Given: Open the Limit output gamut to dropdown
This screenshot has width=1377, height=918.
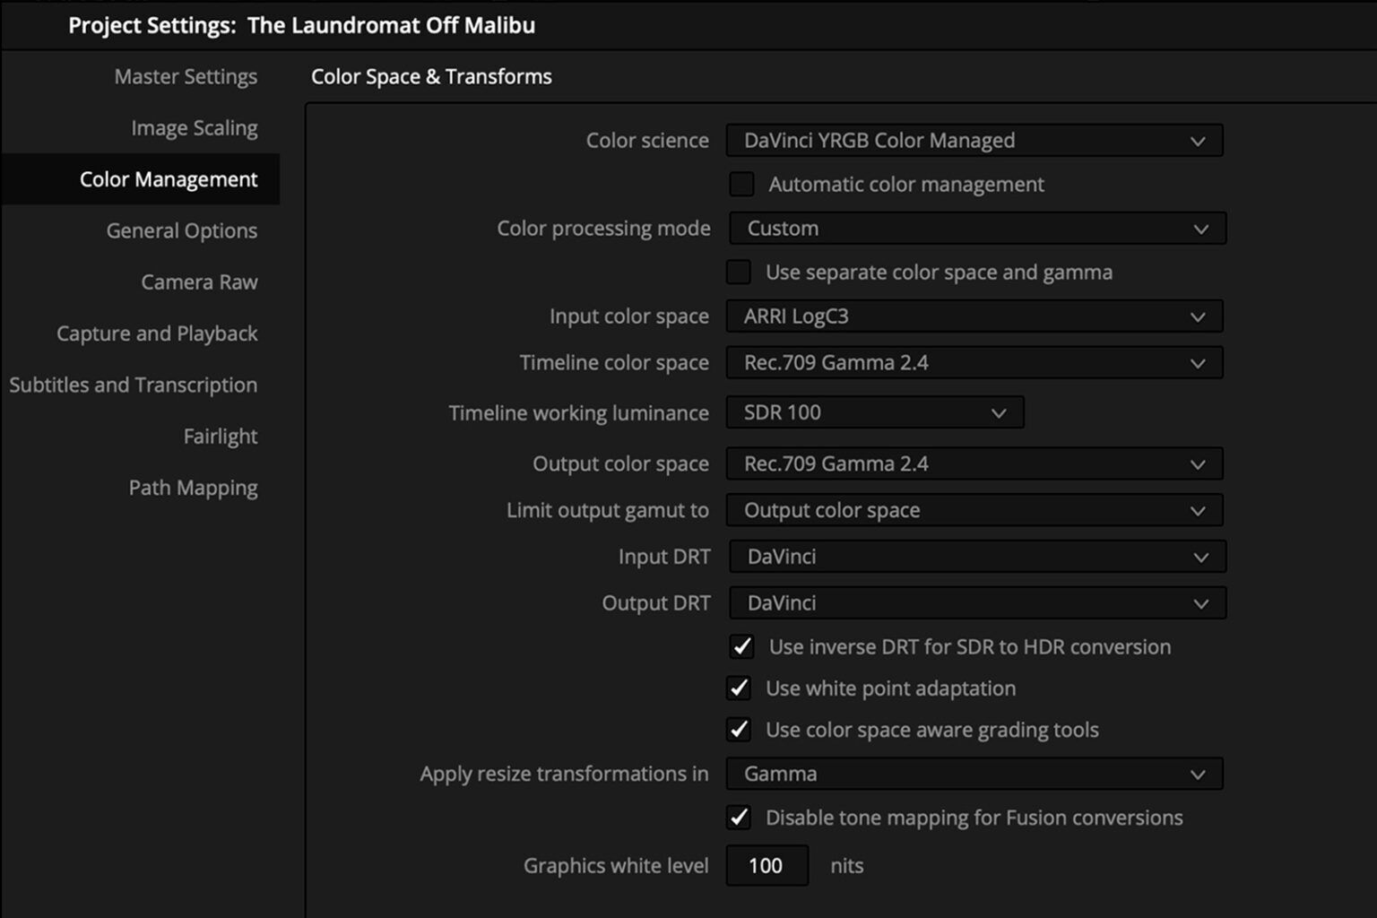Looking at the screenshot, I should click(974, 510).
